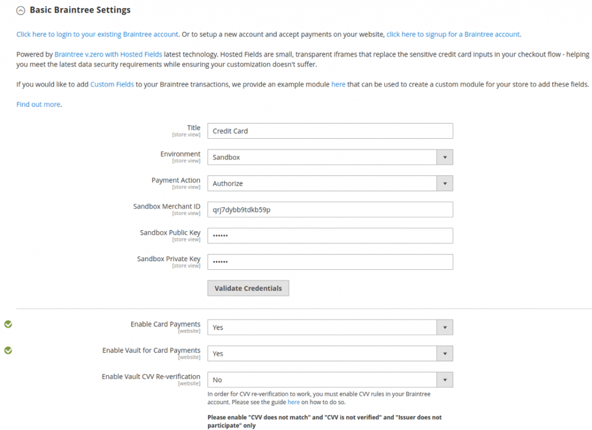Click the Sandbox Public Key field
592x430 pixels.
[330, 235]
